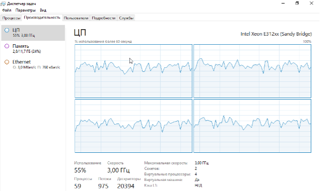
Task: Click the Кэш L1 label
Action: 150,185
